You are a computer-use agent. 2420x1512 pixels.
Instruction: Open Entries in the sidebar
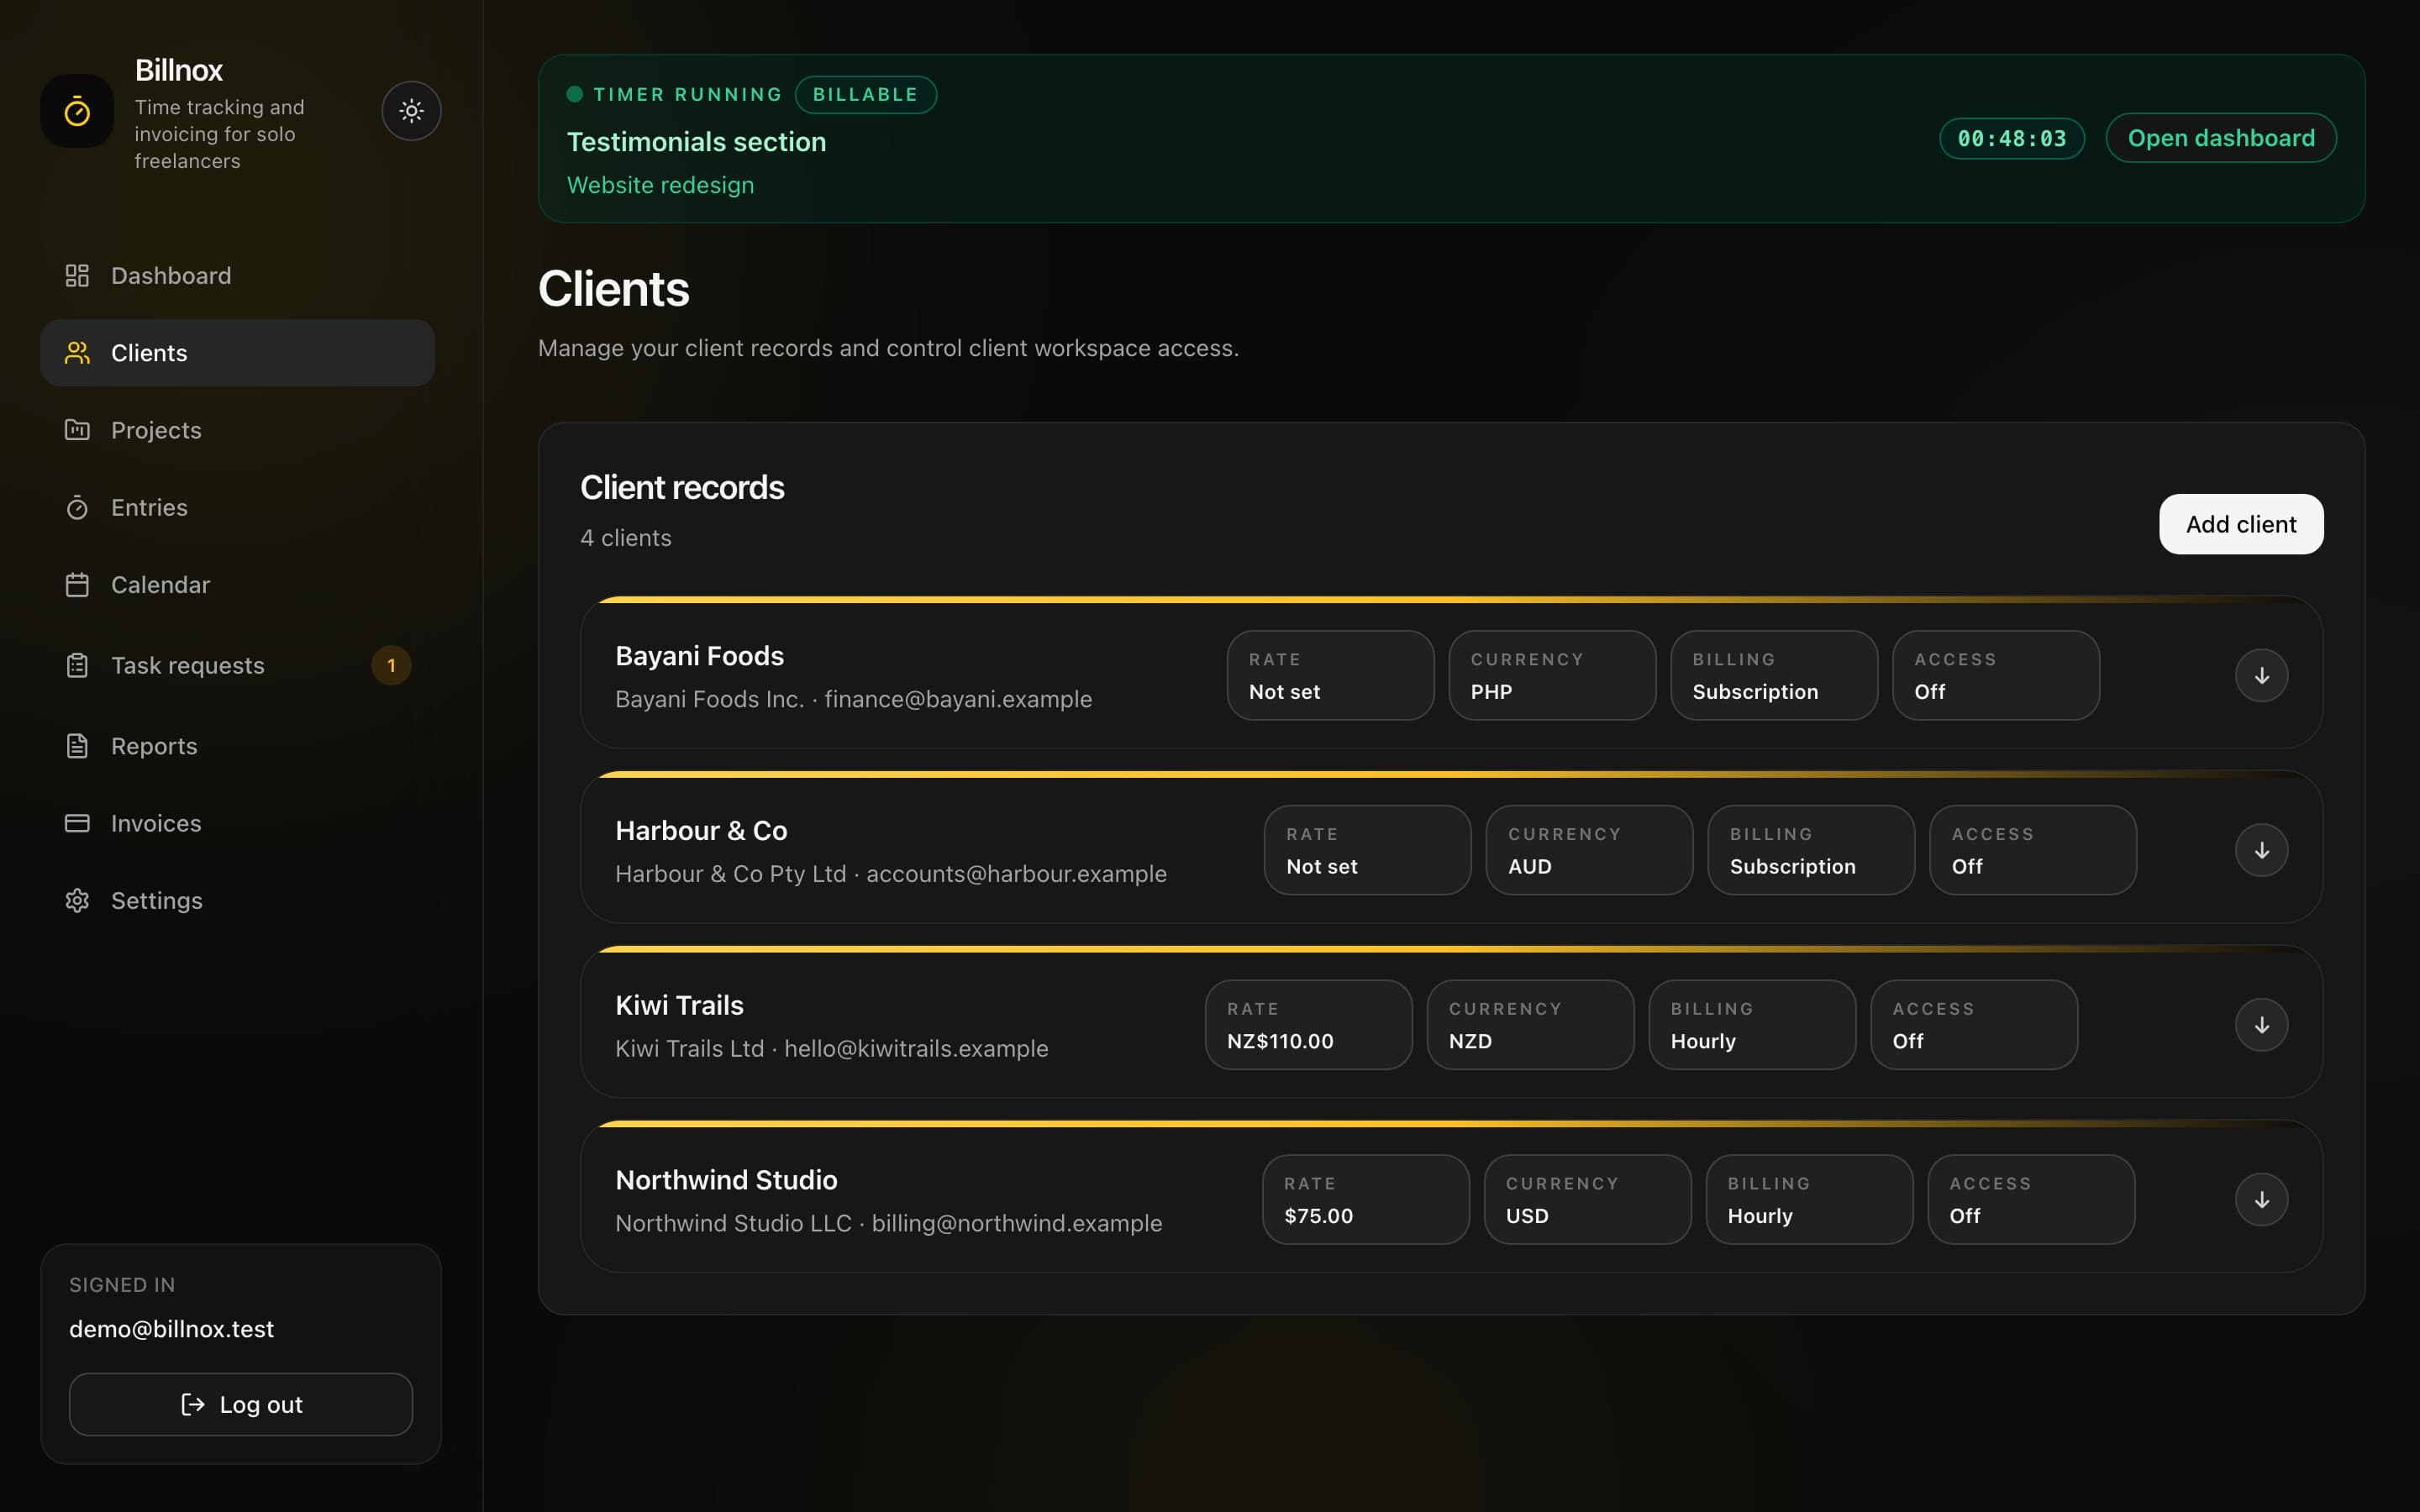click(237, 507)
